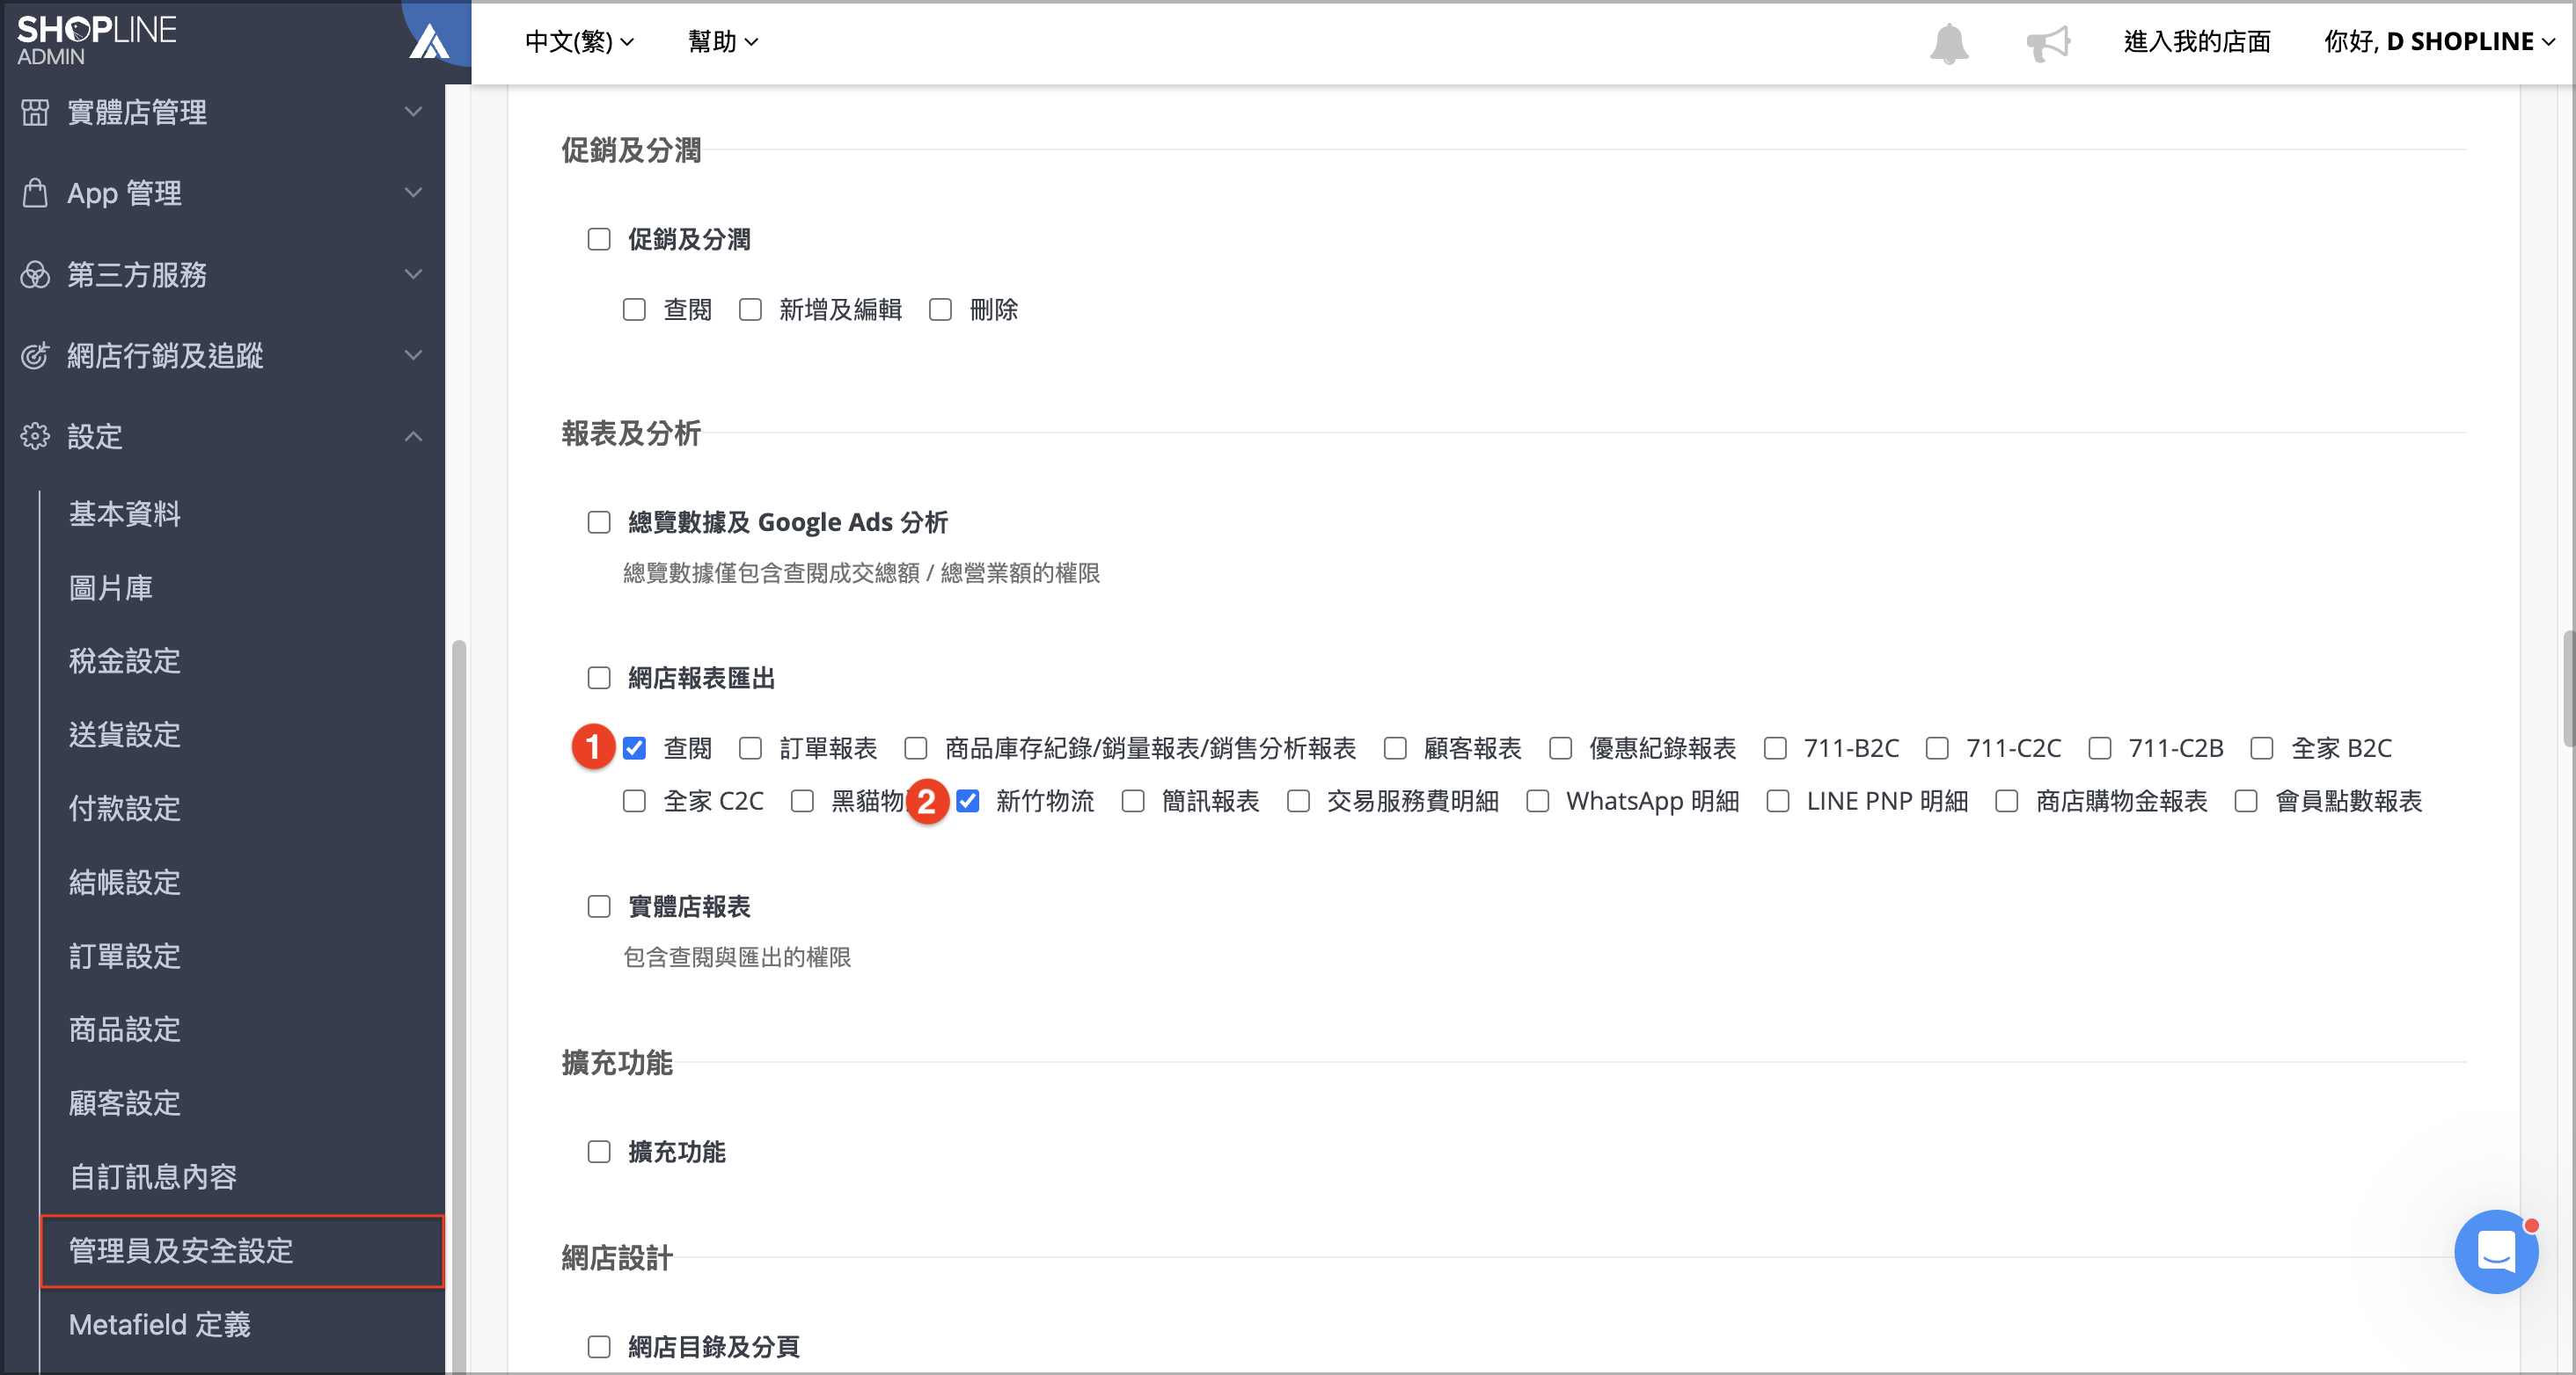Screen dimensions: 2576x1375
Task: Open 訂單設定 settings page
Action: pyautogui.click(x=125, y=957)
